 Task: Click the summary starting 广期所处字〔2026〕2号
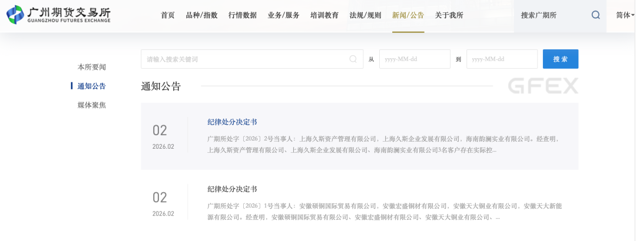tap(385, 145)
